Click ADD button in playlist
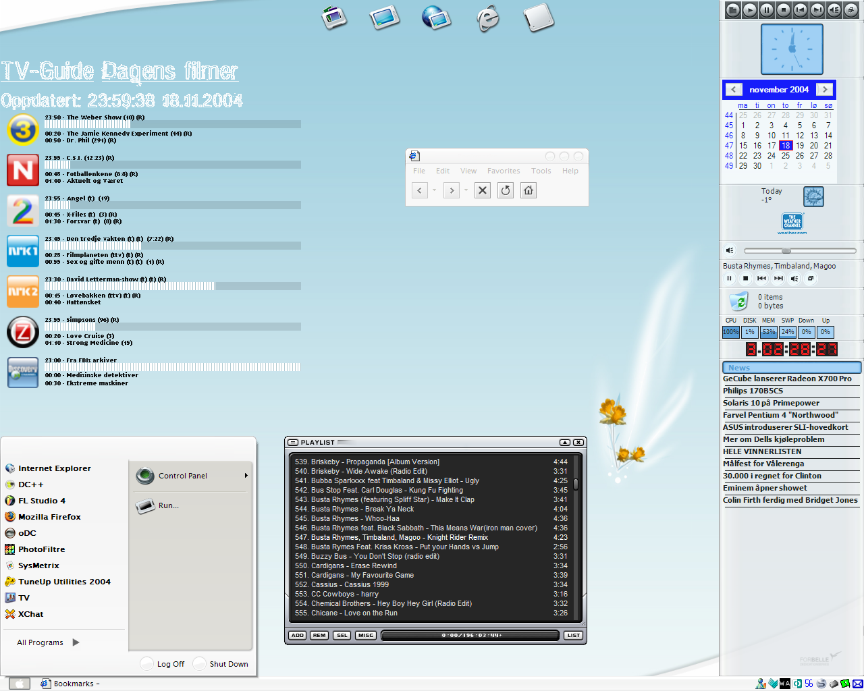864x691 pixels. click(x=298, y=635)
